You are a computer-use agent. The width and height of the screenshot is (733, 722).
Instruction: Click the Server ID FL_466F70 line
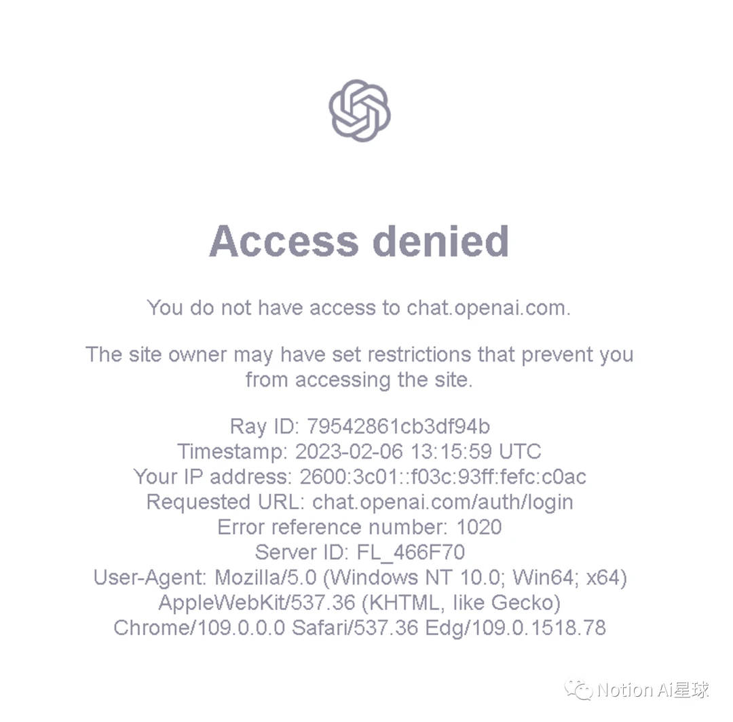point(360,553)
